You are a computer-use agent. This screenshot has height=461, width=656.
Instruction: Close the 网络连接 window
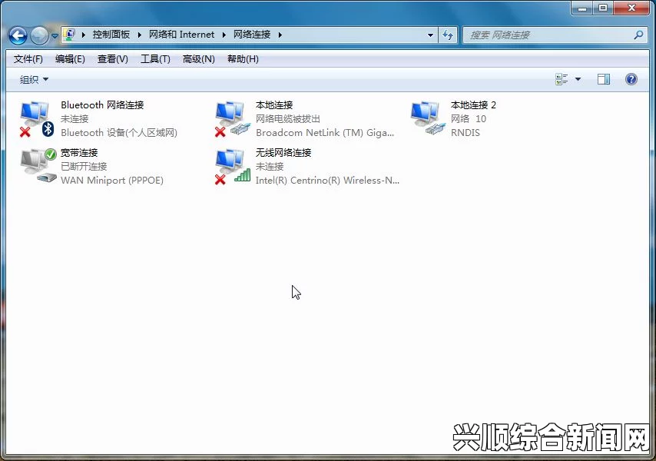[631, 8]
